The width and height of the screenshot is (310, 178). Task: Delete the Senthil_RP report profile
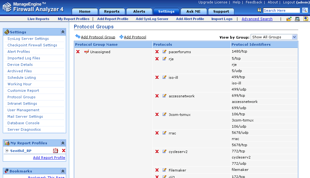64,151
